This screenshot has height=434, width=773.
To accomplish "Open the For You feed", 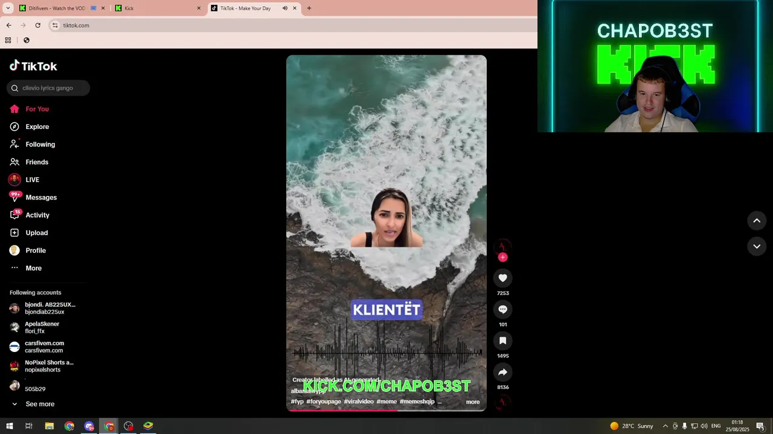I will [37, 109].
